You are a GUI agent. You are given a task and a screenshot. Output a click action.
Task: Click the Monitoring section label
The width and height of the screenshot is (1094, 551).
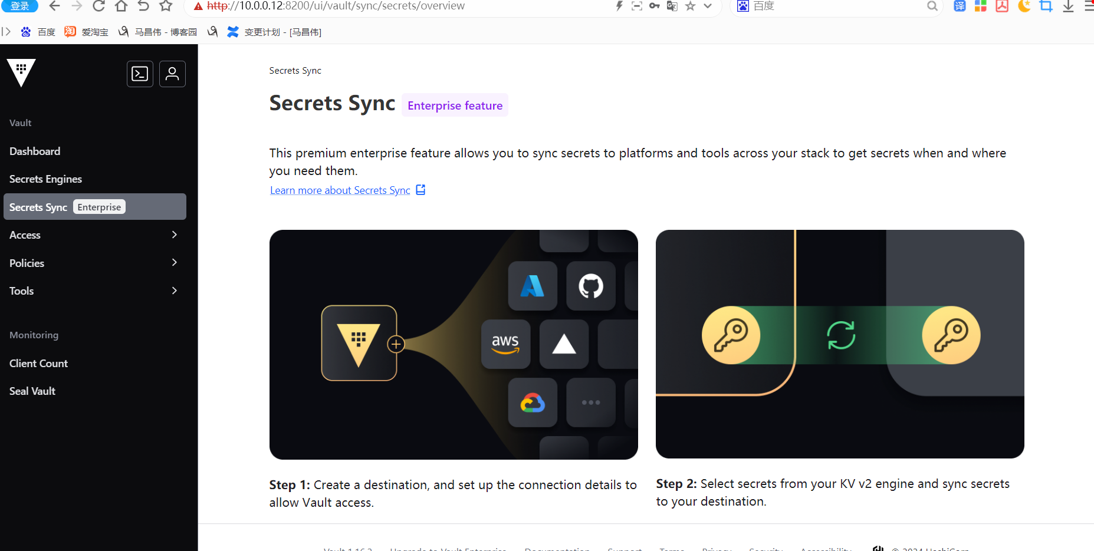point(34,335)
